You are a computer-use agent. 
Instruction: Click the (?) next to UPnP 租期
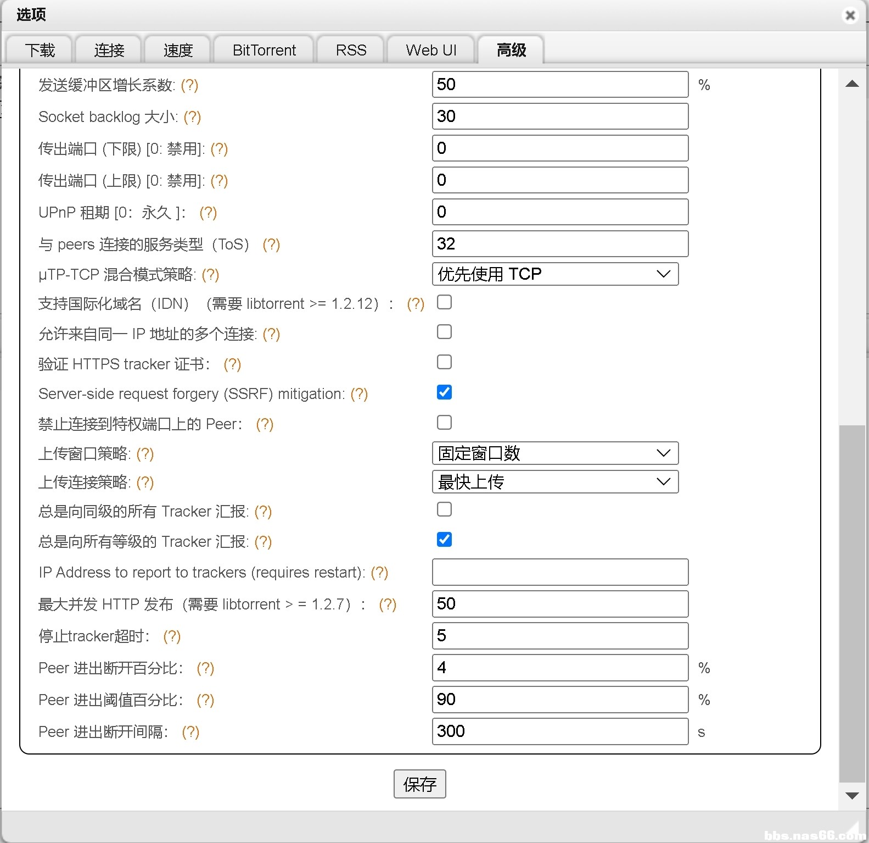pyautogui.click(x=208, y=213)
